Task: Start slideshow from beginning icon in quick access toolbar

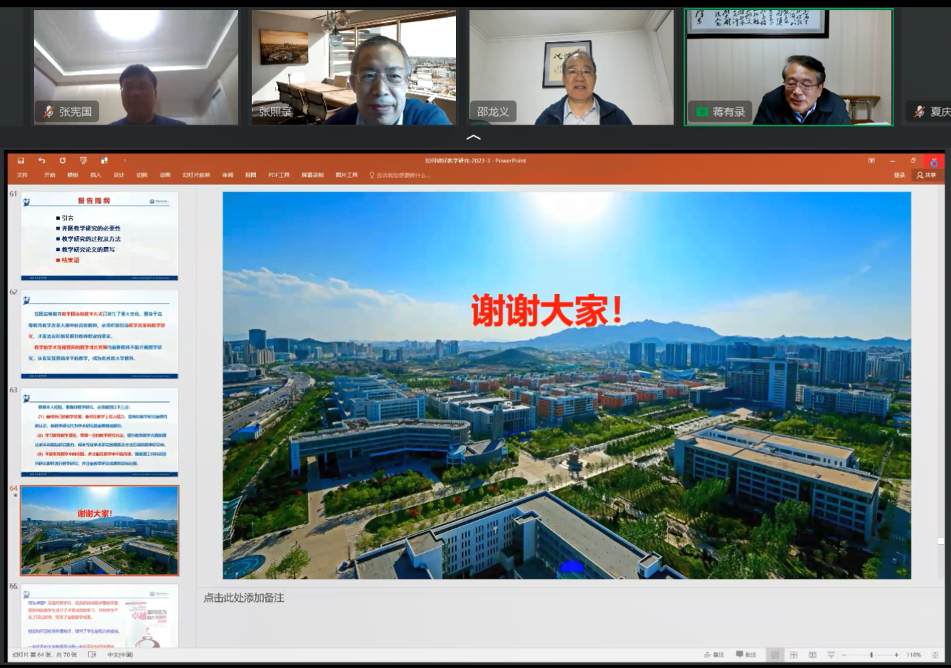Action: pyautogui.click(x=83, y=161)
